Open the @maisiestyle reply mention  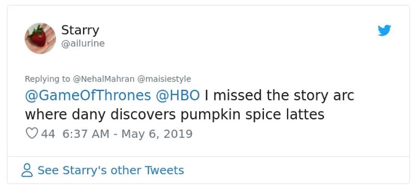pyautogui.click(x=164, y=79)
